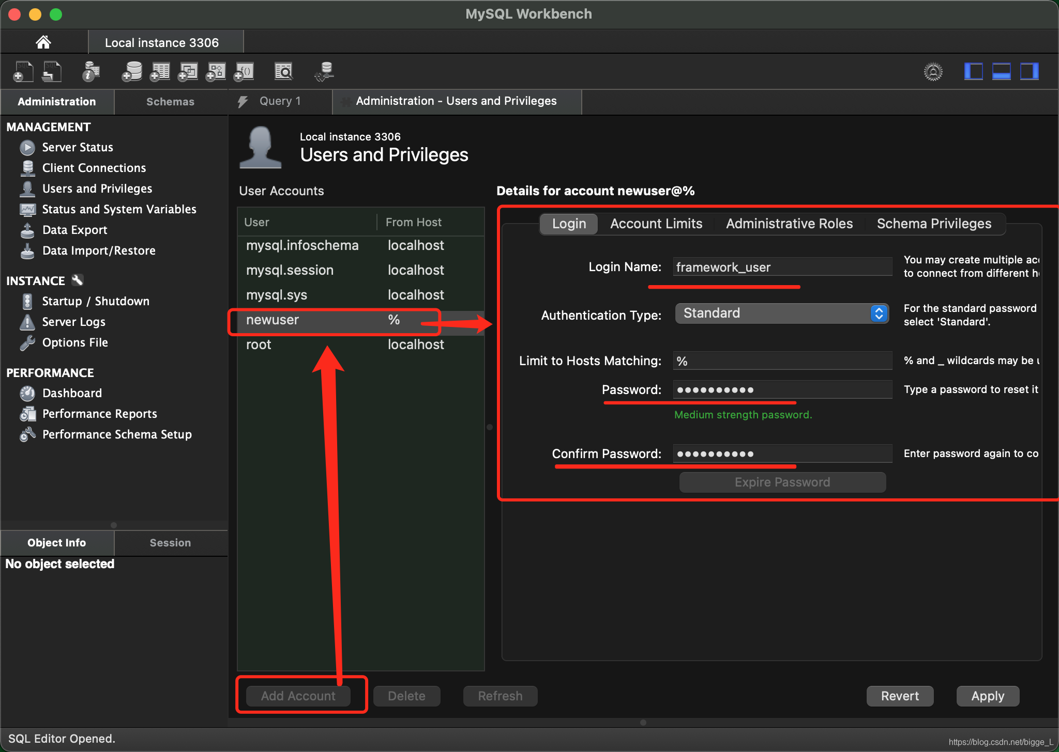1059x752 pixels.
Task: Create a new function icon
Action: pyautogui.click(x=244, y=72)
